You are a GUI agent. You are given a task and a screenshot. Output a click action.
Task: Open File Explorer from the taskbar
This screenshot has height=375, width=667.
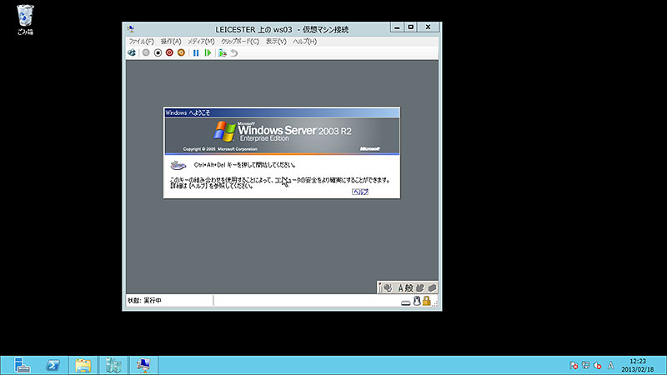[x=83, y=365]
